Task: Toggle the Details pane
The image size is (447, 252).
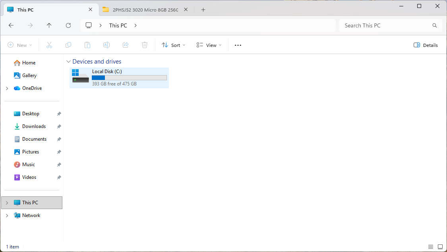Action: [426, 45]
